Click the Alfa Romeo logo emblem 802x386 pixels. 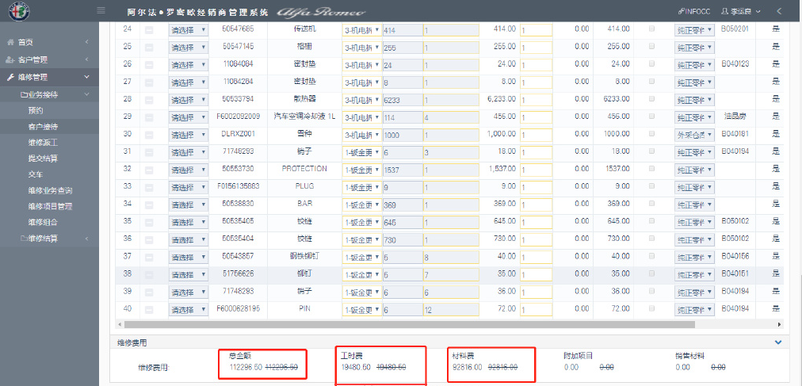pyautogui.click(x=20, y=11)
